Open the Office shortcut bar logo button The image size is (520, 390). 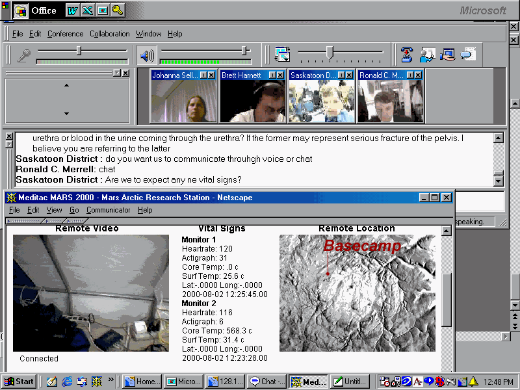21,11
